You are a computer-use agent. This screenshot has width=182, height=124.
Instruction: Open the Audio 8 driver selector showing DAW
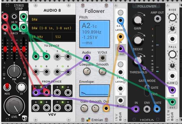(52, 19)
